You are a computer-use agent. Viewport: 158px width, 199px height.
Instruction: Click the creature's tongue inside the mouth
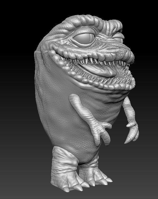(99, 70)
